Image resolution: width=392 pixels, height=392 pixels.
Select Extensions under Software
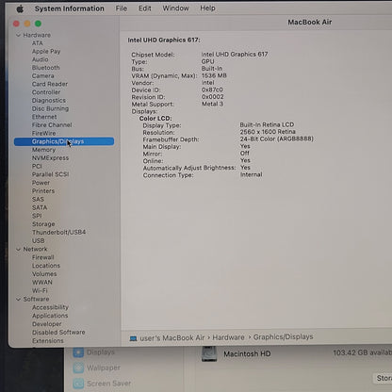[x=48, y=340]
